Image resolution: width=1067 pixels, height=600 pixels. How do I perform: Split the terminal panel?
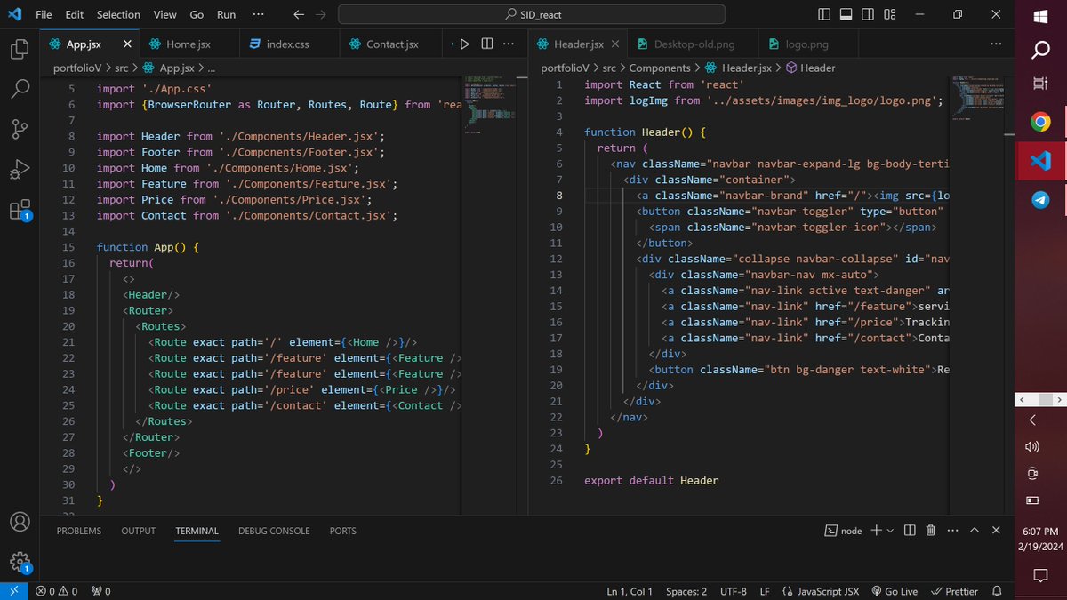coord(910,531)
